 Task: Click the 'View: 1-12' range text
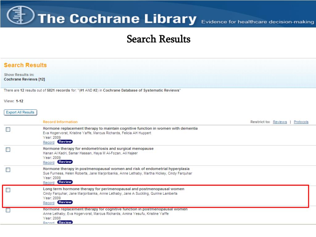click(x=14, y=101)
